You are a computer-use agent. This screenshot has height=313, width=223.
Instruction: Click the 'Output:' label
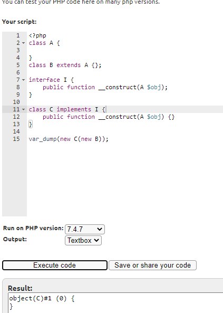coord(15,239)
